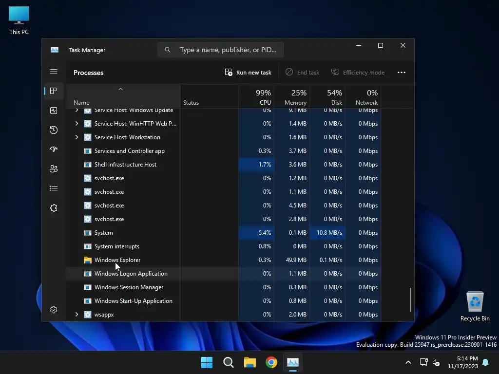499x374 pixels.
Task: Sort by the Status column header
Action: [209, 96]
